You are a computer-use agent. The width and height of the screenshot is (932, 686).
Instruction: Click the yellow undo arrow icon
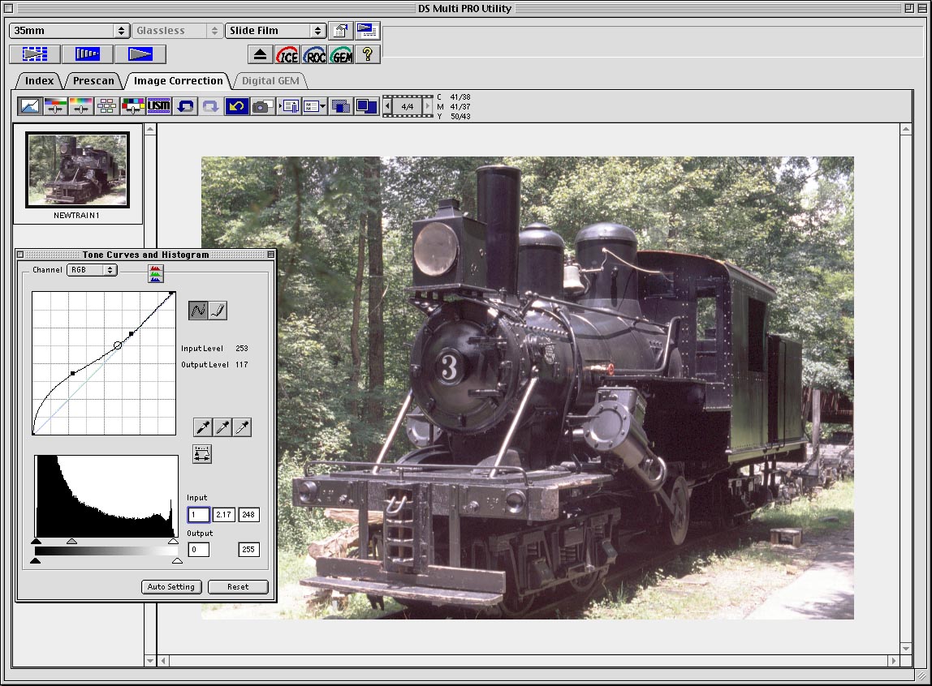(236, 106)
